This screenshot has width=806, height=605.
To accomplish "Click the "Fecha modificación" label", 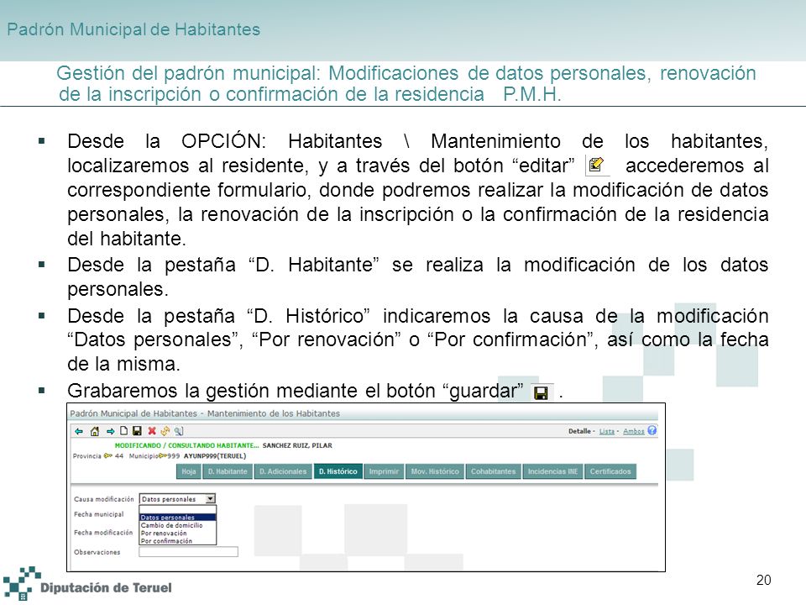I will [102, 533].
